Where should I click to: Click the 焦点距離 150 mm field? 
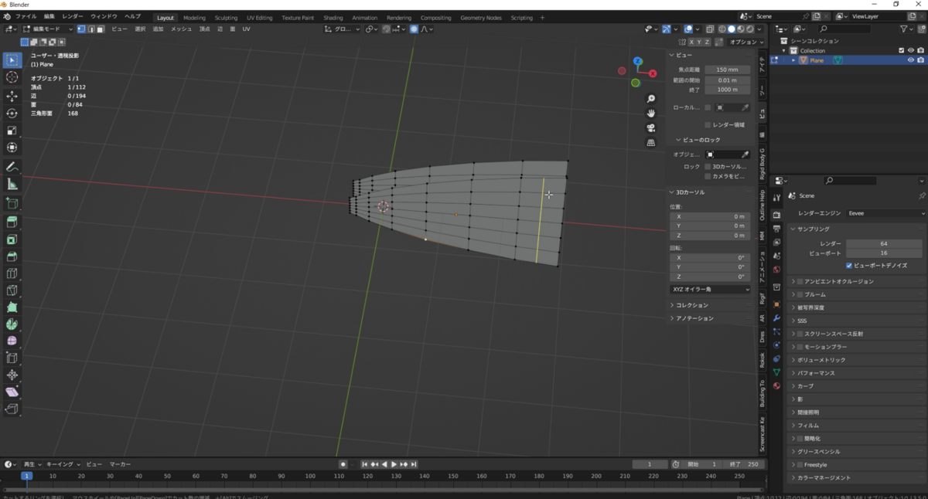[727, 70]
